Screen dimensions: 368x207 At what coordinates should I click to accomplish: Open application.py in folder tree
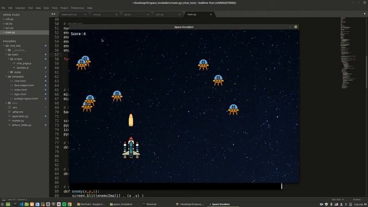20,116
